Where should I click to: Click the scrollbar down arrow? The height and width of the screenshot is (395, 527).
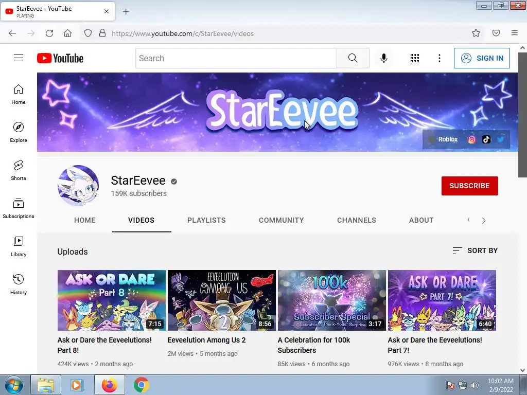tap(522, 370)
